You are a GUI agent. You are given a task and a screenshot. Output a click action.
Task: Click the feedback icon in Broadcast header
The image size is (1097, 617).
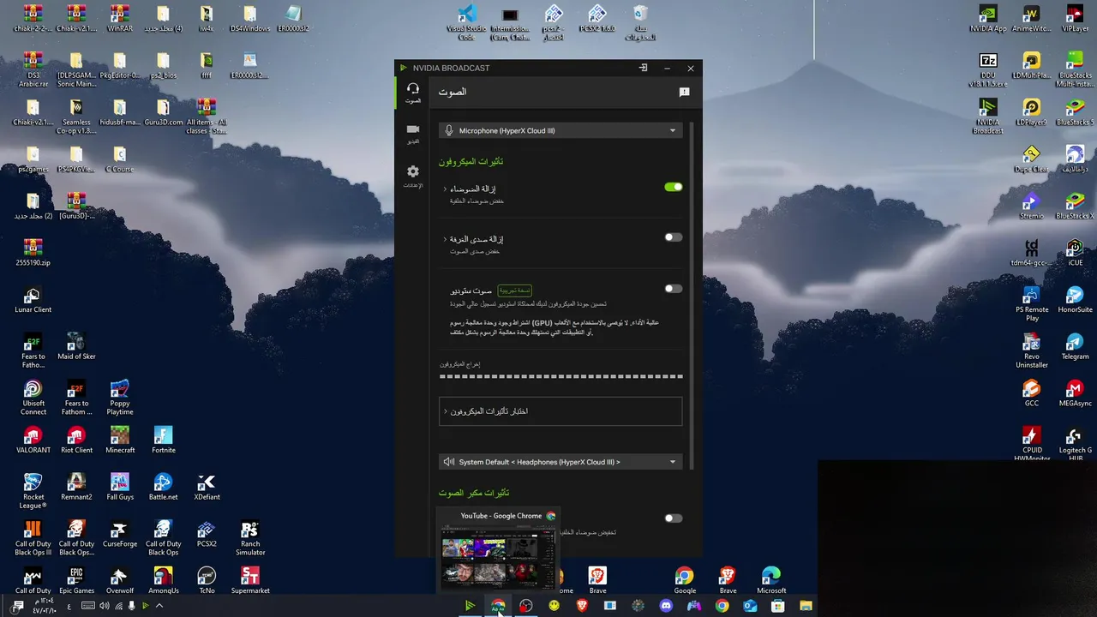[x=684, y=92]
